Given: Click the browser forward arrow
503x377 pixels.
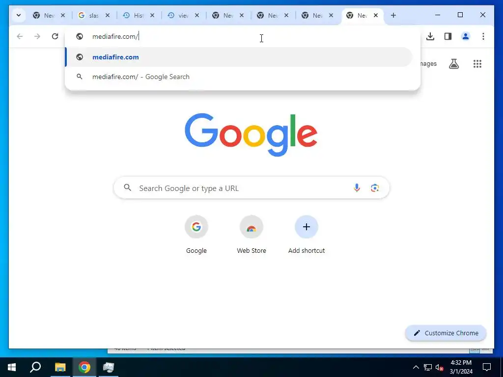Looking at the screenshot, I should tap(37, 36).
